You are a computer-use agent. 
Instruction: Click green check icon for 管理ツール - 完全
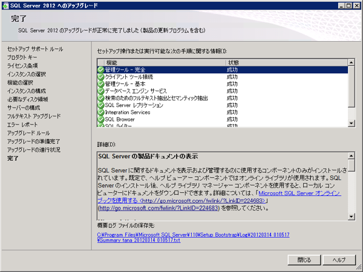[100, 70]
